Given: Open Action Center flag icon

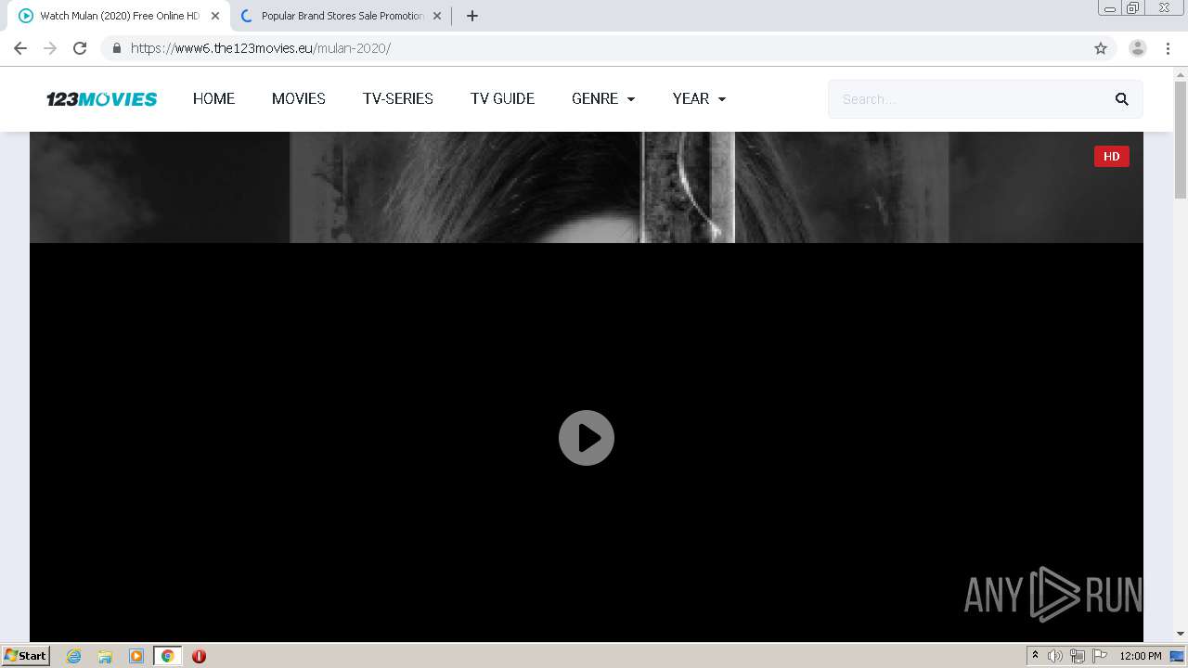Looking at the screenshot, I should coord(1100,656).
